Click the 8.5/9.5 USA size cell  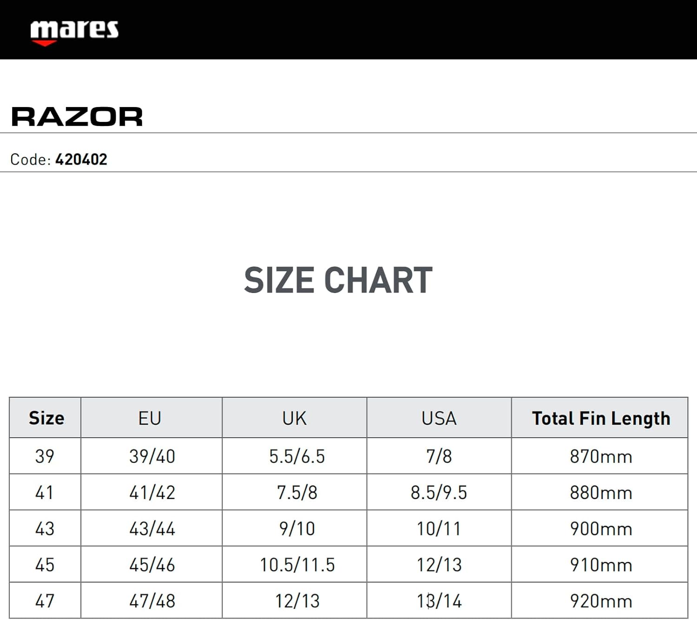tap(439, 493)
